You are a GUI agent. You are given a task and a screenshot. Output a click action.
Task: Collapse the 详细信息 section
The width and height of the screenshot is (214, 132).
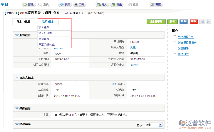click(17, 108)
